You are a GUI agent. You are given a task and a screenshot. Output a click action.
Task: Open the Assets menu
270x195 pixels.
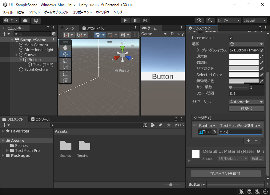click(x=34, y=12)
